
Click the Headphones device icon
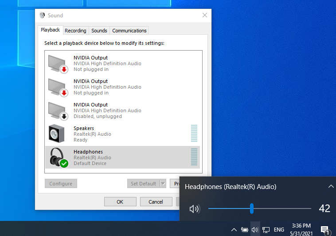tap(58, 157)
